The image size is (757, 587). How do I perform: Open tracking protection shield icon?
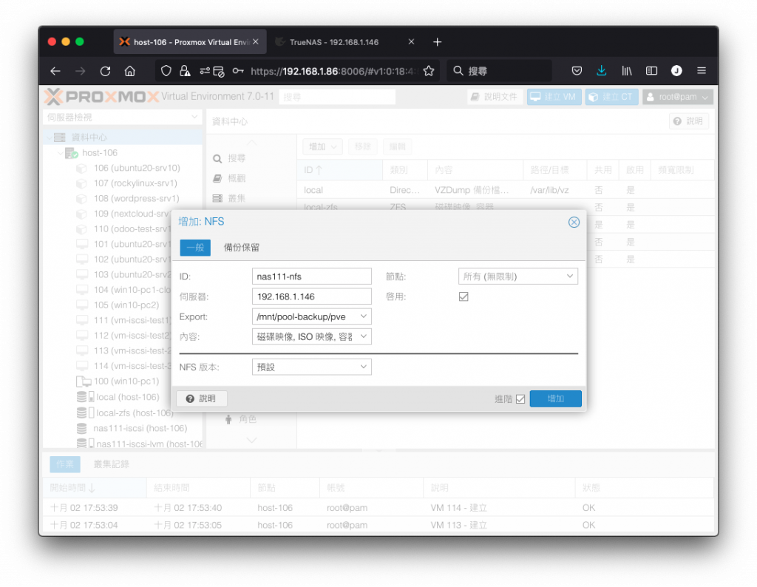[166, 71]
